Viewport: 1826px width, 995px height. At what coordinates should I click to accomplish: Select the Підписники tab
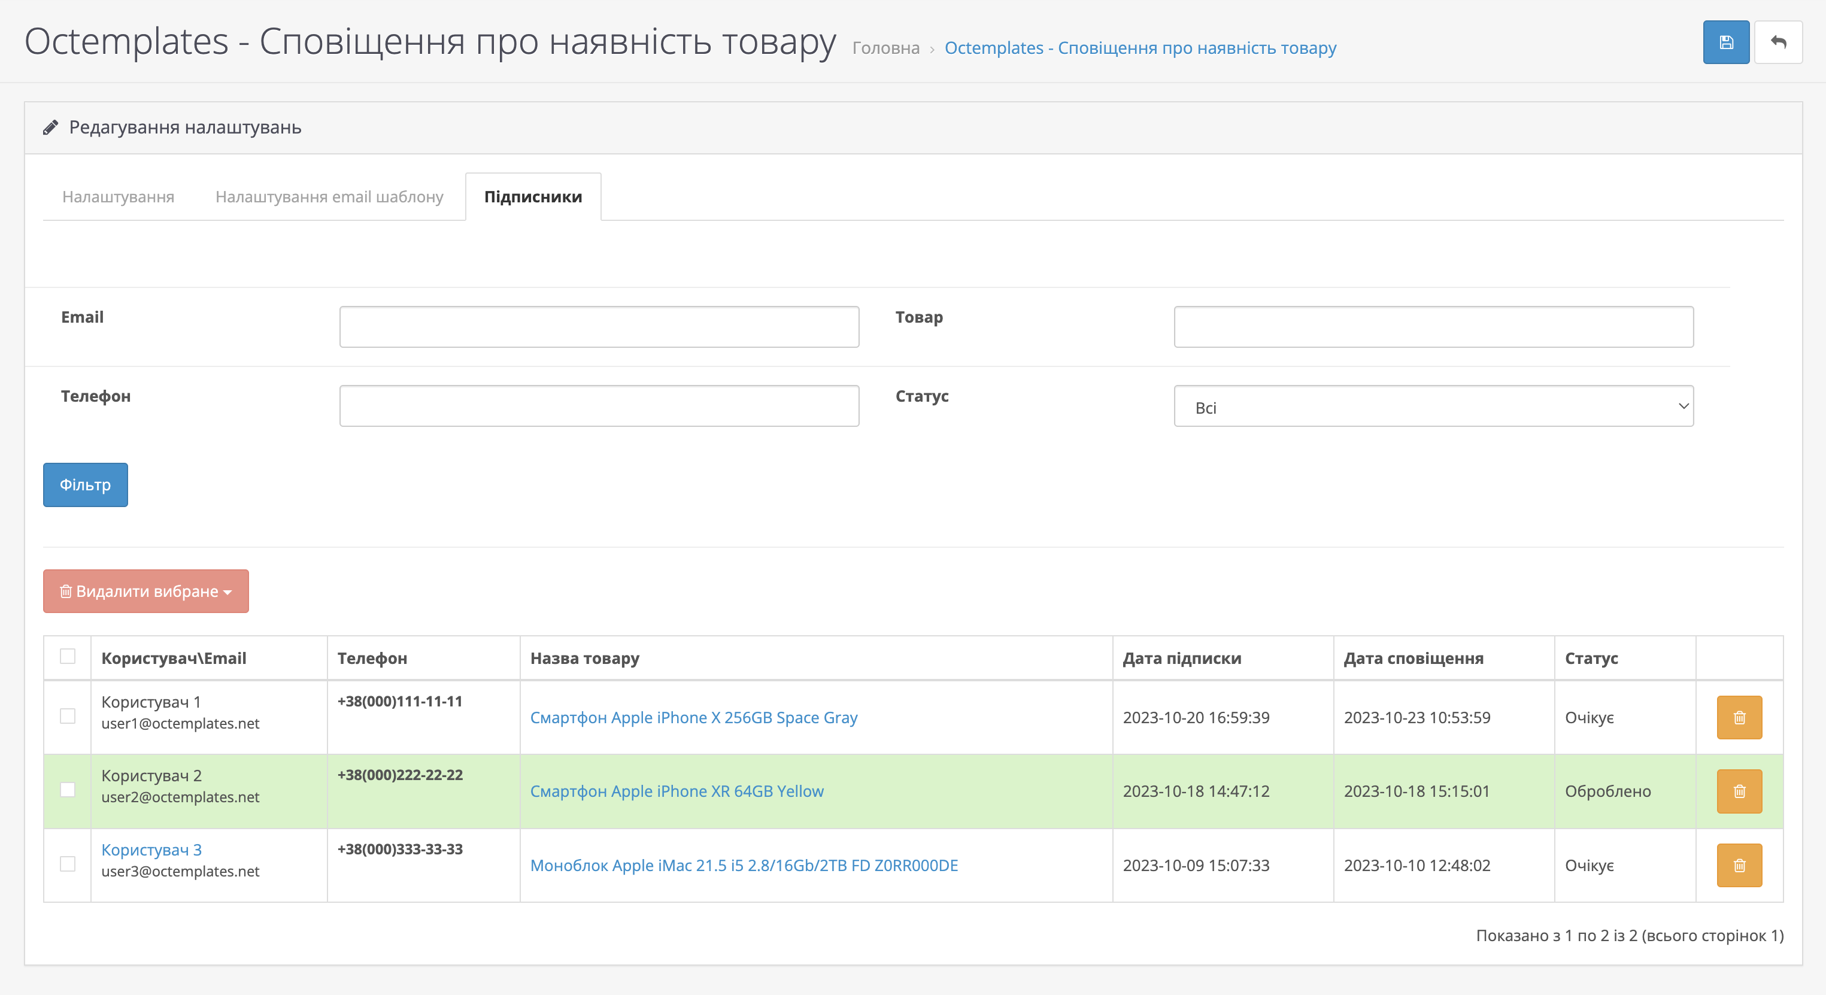coord(532,197)
